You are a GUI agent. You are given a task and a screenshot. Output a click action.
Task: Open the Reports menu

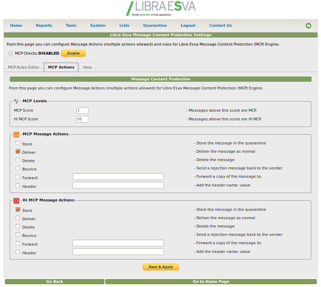coord(44,26)
